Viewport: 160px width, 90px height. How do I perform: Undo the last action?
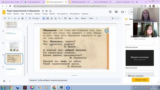[x=15, y=18]
